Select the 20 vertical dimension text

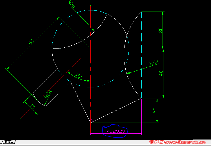155,110
